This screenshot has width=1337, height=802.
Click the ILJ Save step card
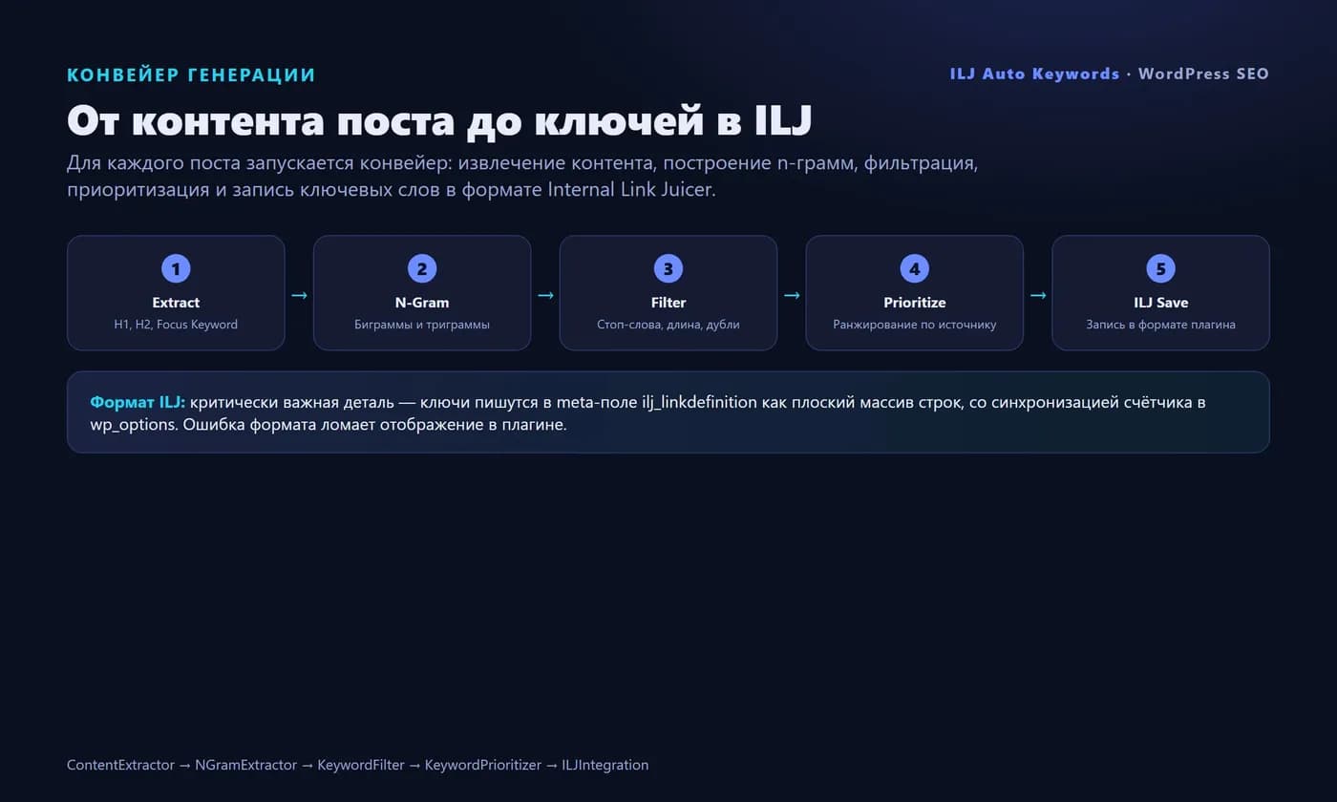click(x=1161, y=293)
